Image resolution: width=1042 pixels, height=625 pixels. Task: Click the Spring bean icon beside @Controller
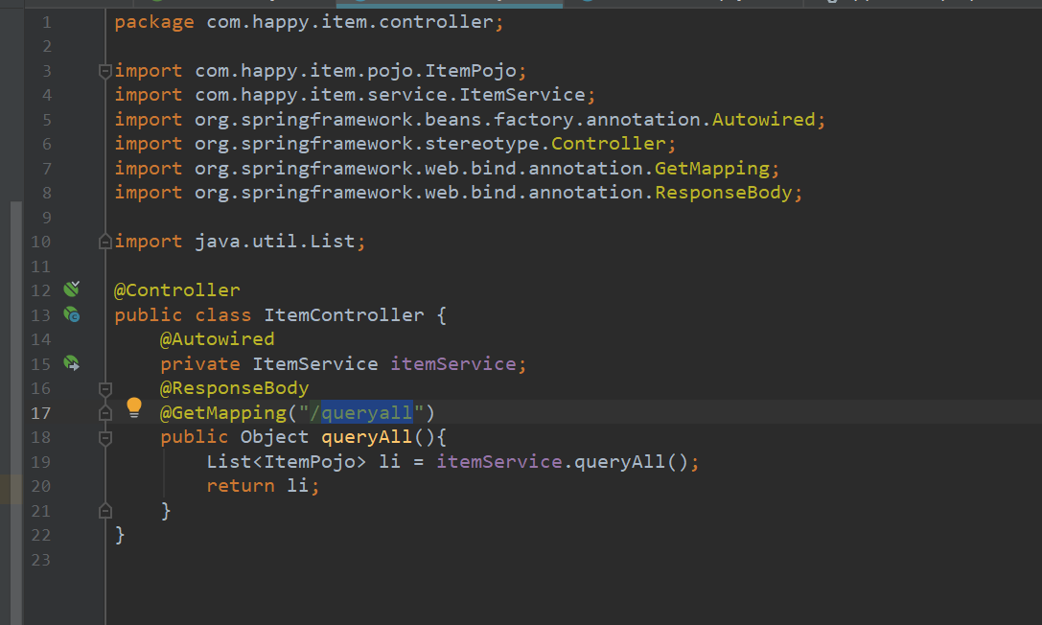(71, 289)
